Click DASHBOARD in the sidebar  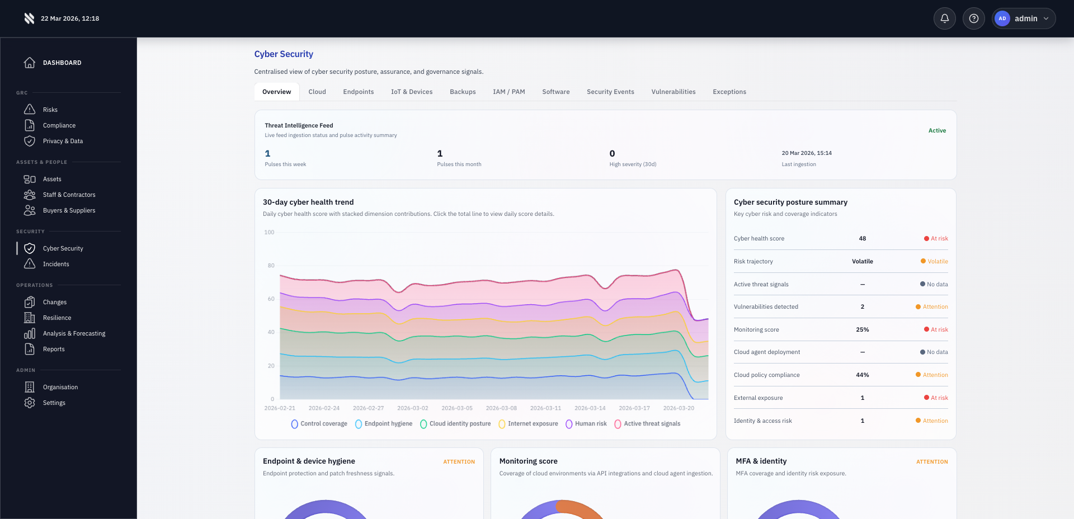(62, 62)
